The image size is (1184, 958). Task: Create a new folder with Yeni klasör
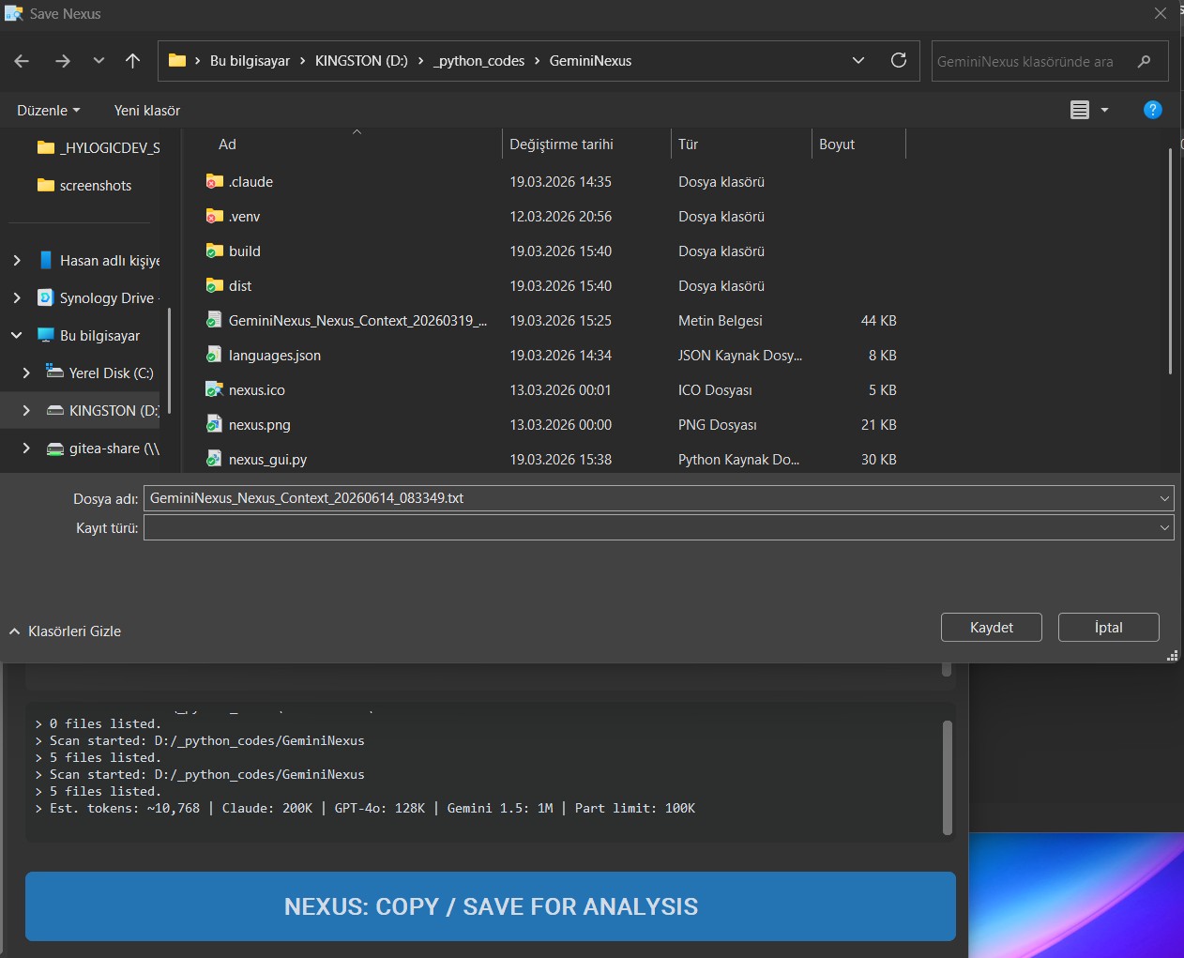pos(147,111)
